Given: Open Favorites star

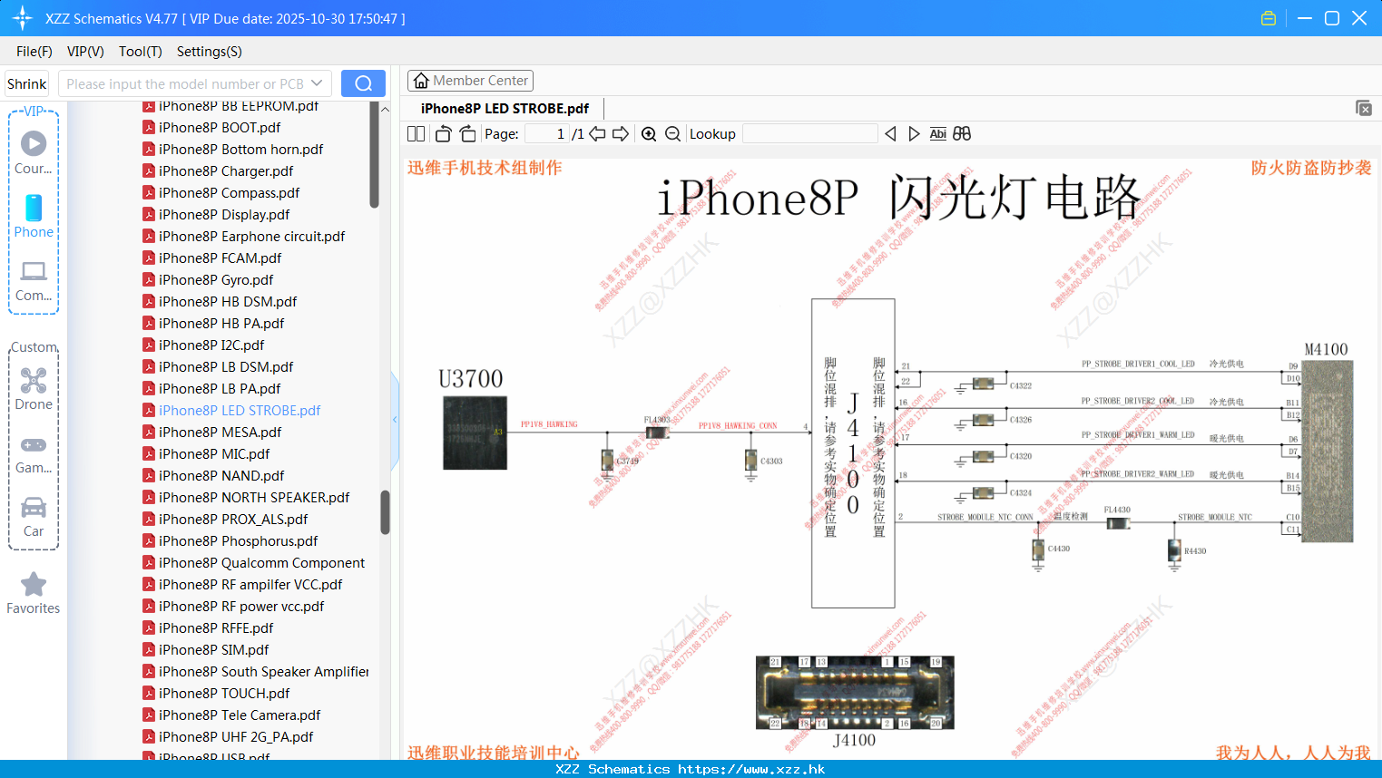Looking at the screenshot, I should 34,585.
